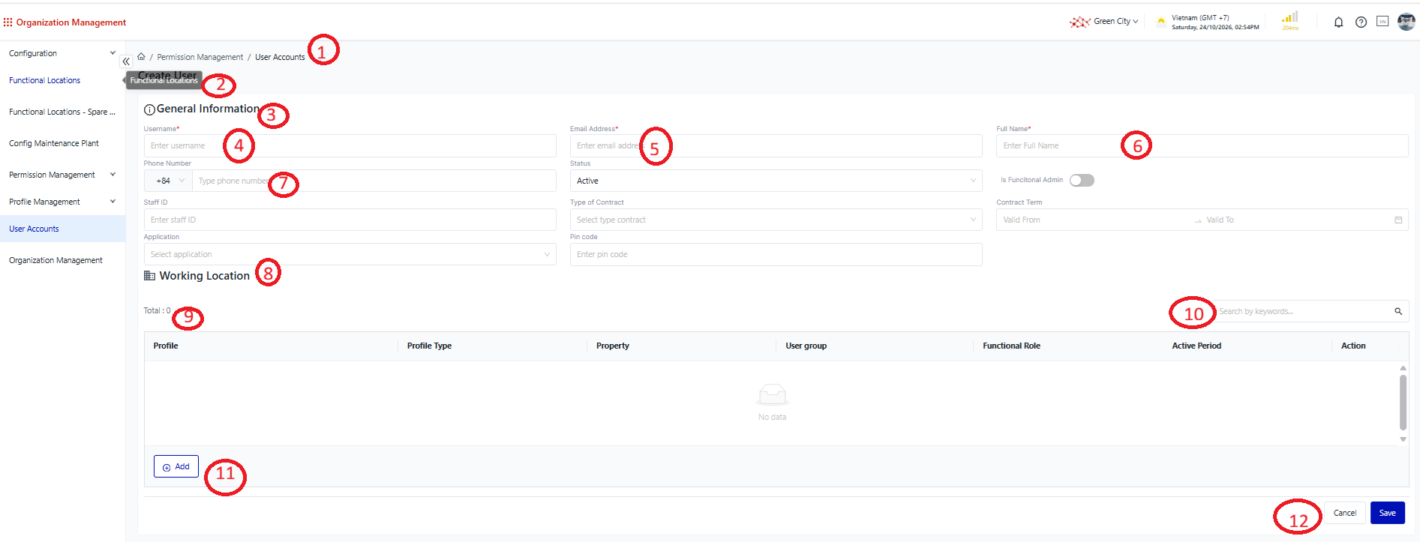
Task: Click the Profile Type column header
Action: pyautogui.click(x=429, y=346)
